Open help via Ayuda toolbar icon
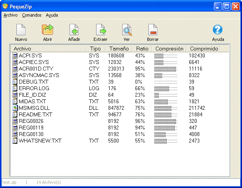242x188 pixels. 218,30
